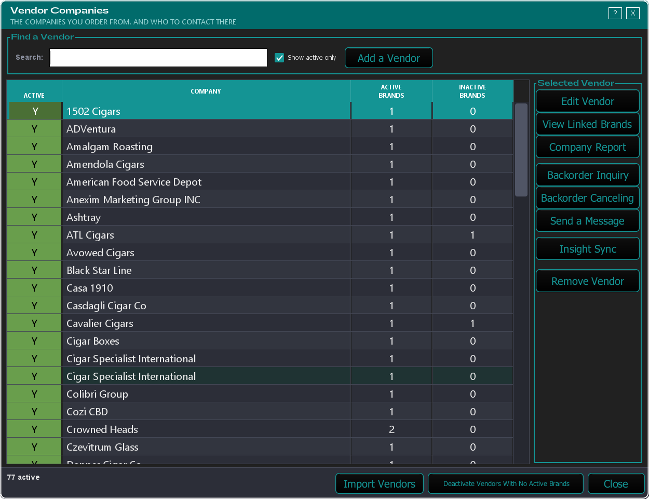The width and height of the screenshot is (649, 499).
Task: Click the 77 active status text
Action: pos(23,477)
